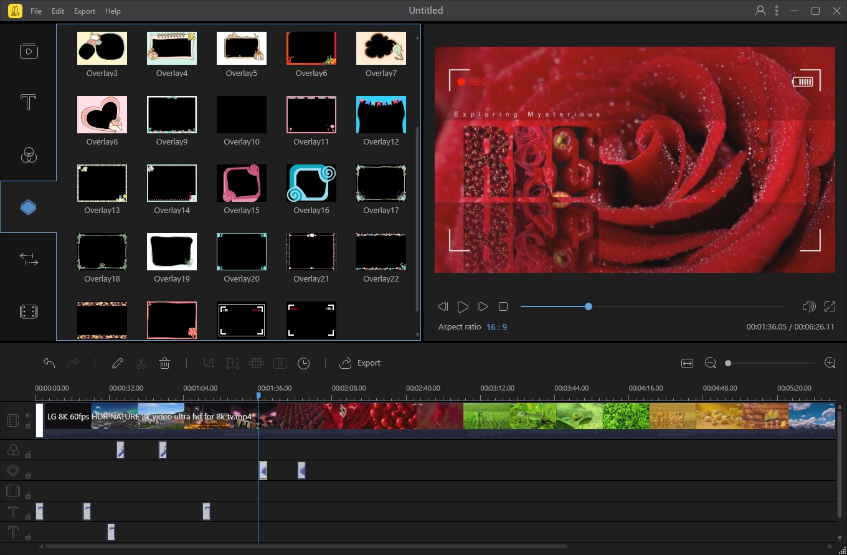This screenshot has width=847, height=555.
Task: Click the timeline horizontal scroll-left arrow
Action: tap(41, 547)
